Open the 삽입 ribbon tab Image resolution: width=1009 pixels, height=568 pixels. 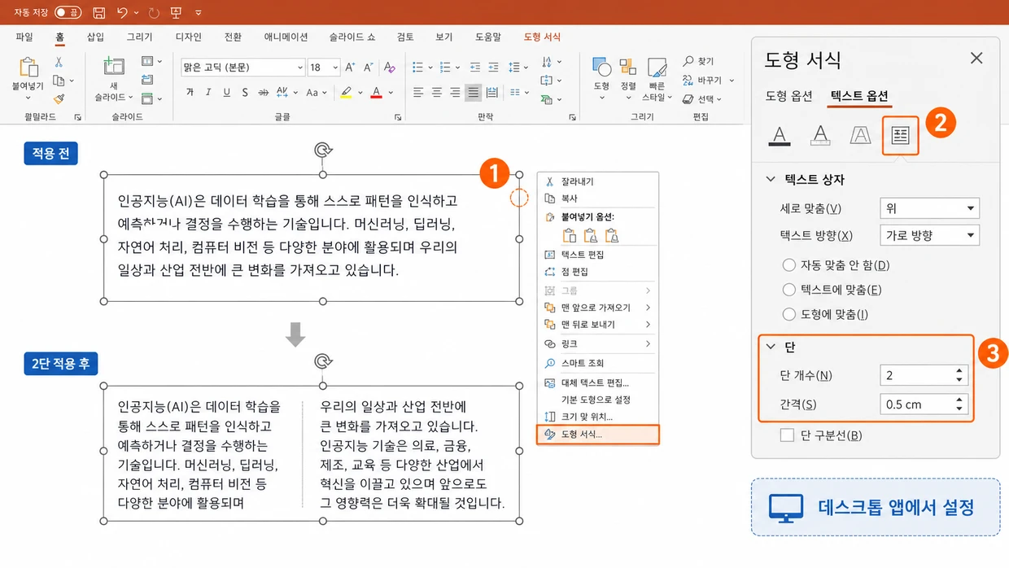pos(95,37)
